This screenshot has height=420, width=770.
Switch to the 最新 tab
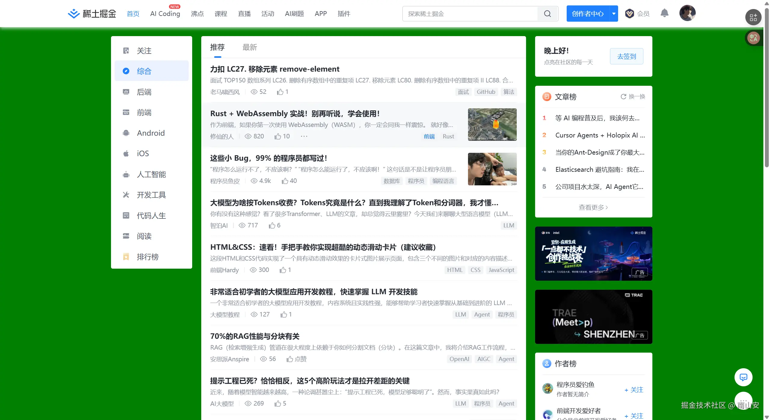click(x=250, y=47)
